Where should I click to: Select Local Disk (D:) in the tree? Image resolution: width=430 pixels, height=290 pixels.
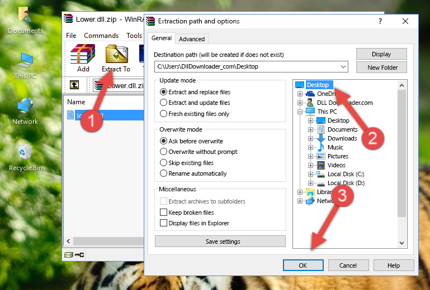pyautogui.click(x=346, y=183)
